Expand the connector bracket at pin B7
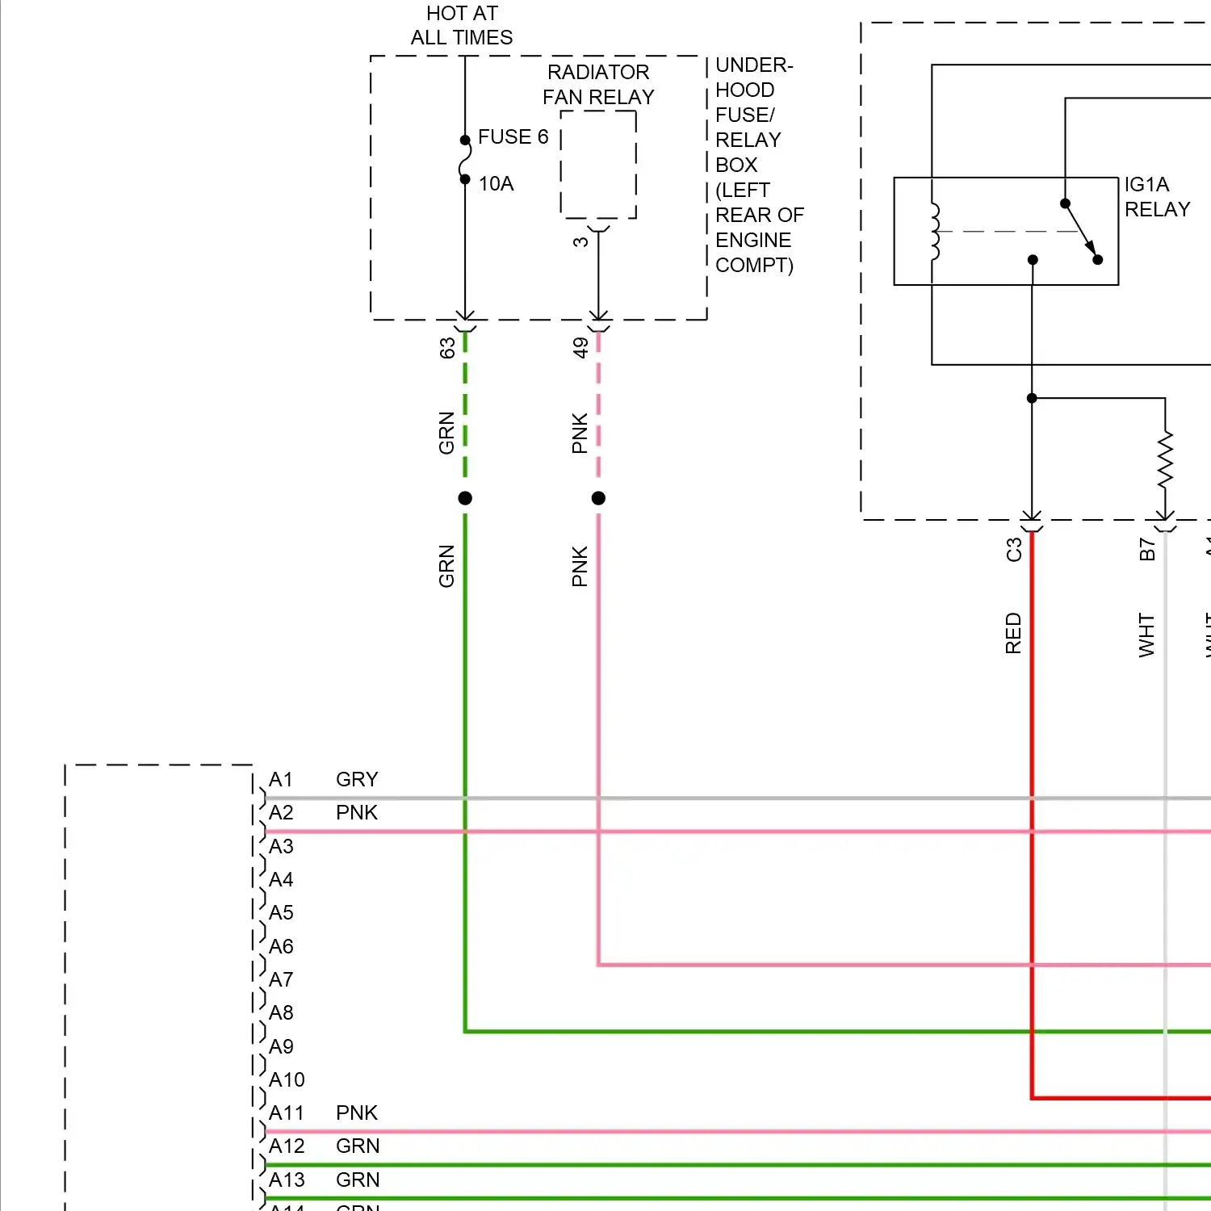This screenshot has width=1211, height=1211. tap(1164, 526)
